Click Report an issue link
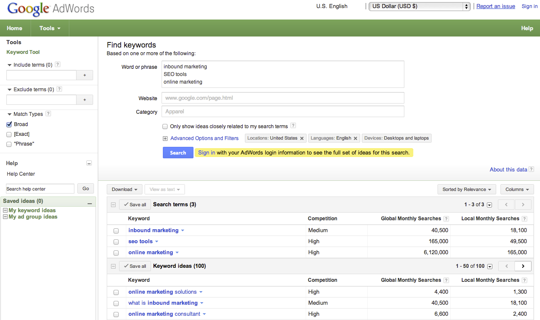The image size is (540, 320). click(496, 6)
